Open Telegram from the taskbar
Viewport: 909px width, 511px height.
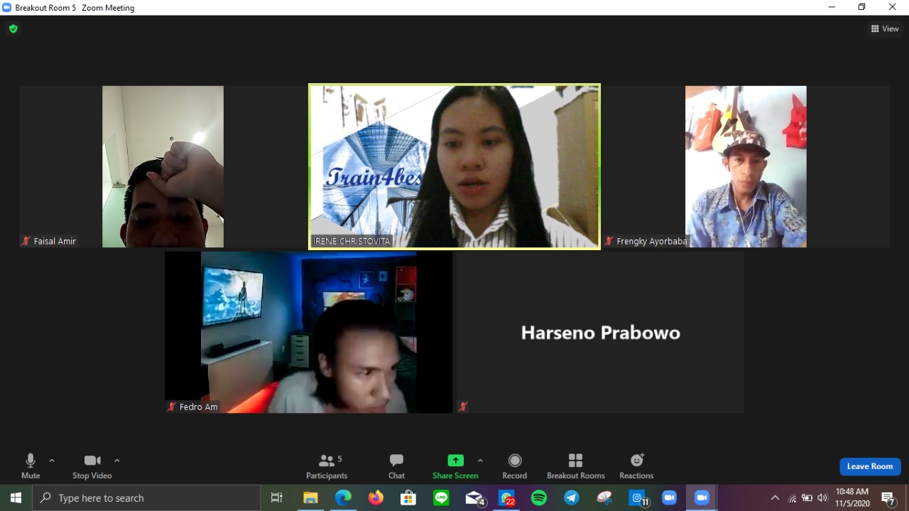(x=572, y=498)
